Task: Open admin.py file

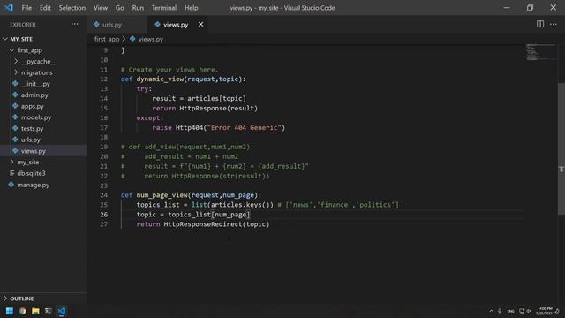Action: (34, 95)
